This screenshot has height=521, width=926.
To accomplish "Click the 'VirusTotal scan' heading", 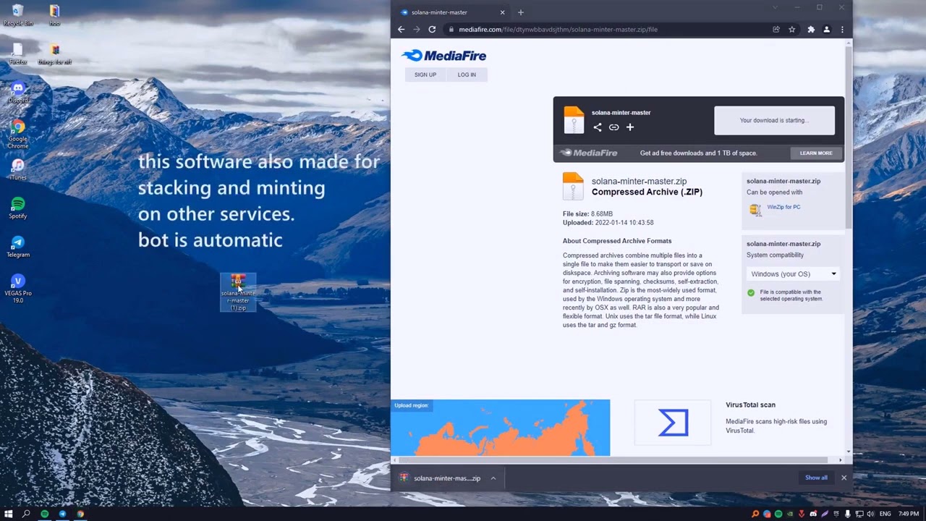I will [x=750, y=405].
